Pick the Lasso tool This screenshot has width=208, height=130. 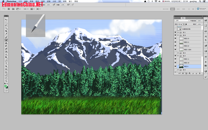click(x=6, y=26)
